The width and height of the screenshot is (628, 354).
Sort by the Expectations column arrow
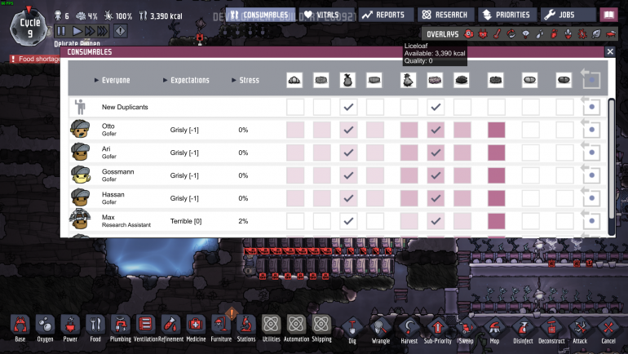point(165,80)
